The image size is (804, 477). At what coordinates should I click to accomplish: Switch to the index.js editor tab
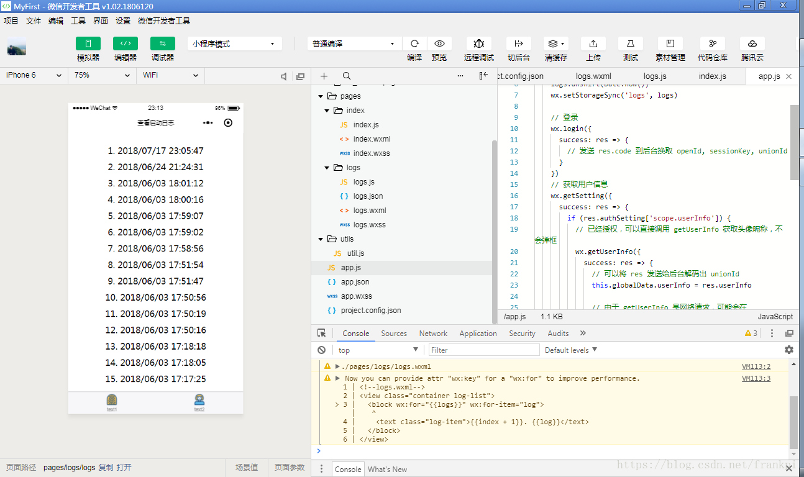click(713, 76)
